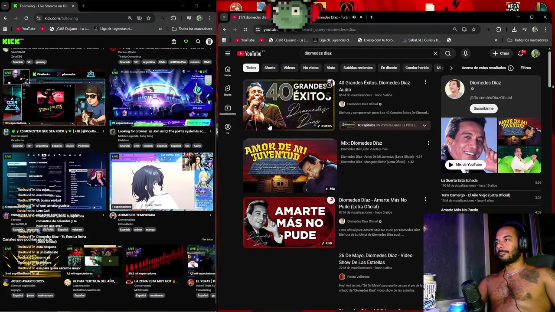Start voice search with microphone icon
Viewport: 555px width, 312px height.
pos(465,53)
